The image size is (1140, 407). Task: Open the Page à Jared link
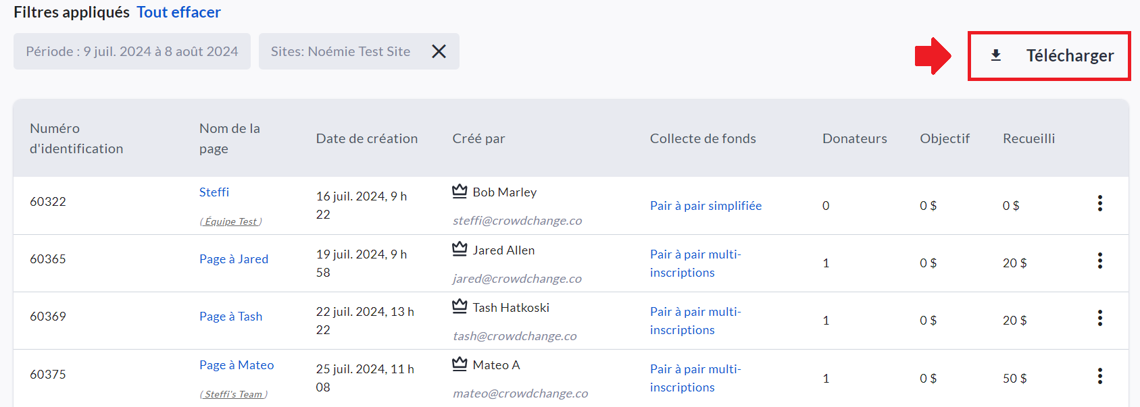[x=234, y=259]
